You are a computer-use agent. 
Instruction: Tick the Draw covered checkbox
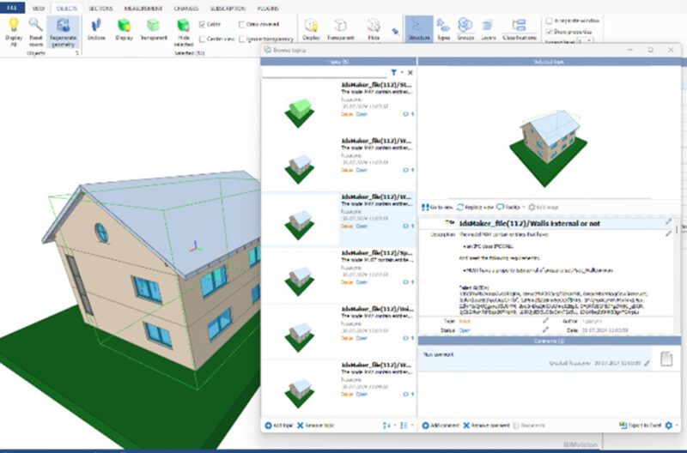pos(242,25)
